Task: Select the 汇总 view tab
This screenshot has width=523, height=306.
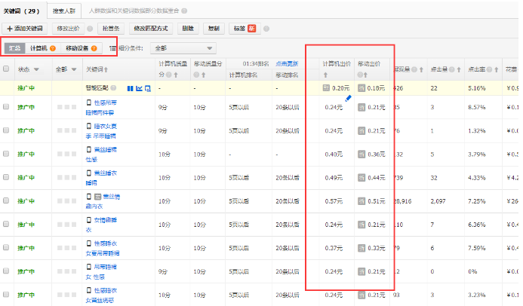Action: 14,48
